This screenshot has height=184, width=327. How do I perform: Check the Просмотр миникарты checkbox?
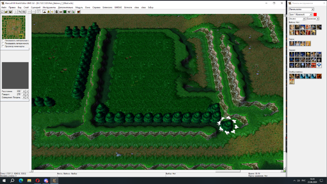(3, 46)
